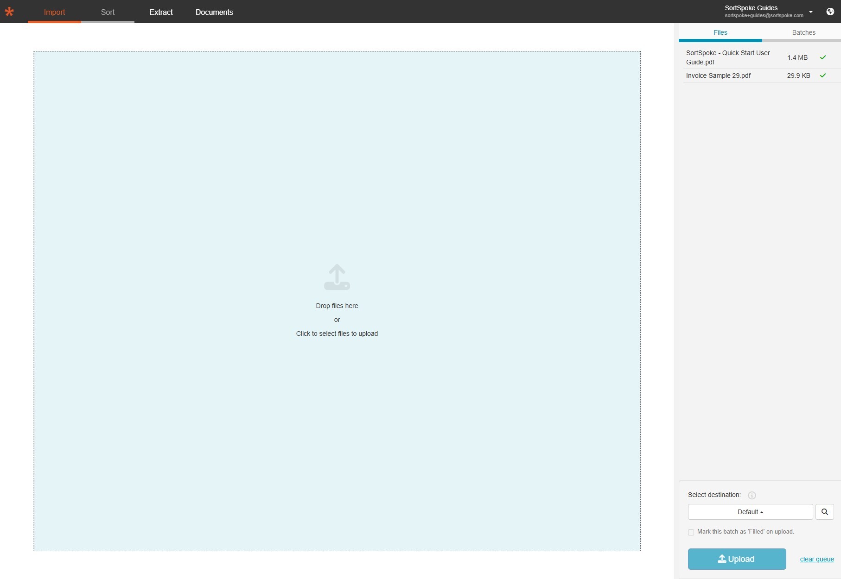Navigate to the Extract section
Screen dimensions: 841x579
pos(160,12)
